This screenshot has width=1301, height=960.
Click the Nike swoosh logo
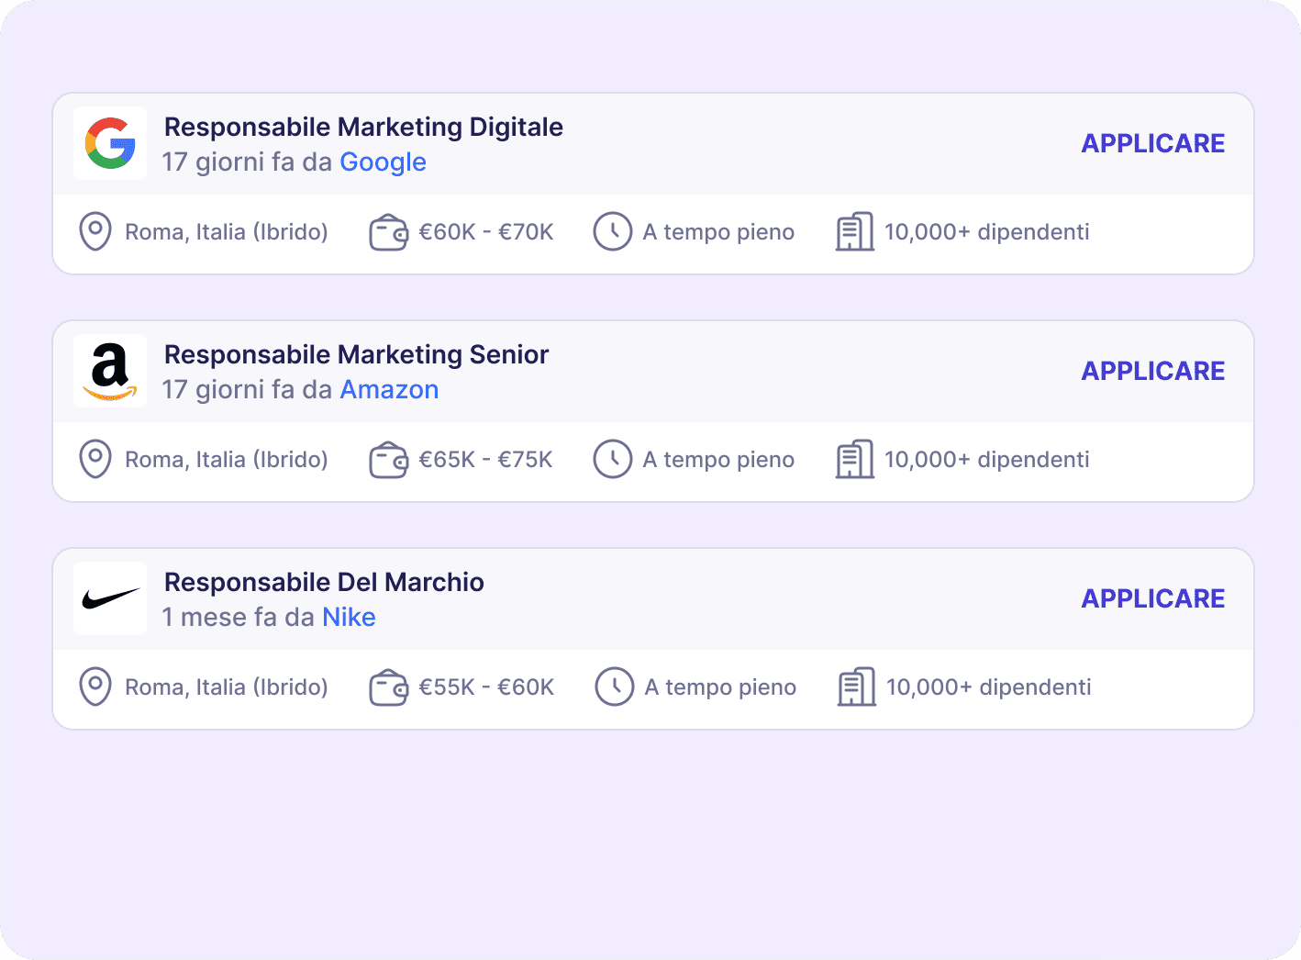pos(110,598)
